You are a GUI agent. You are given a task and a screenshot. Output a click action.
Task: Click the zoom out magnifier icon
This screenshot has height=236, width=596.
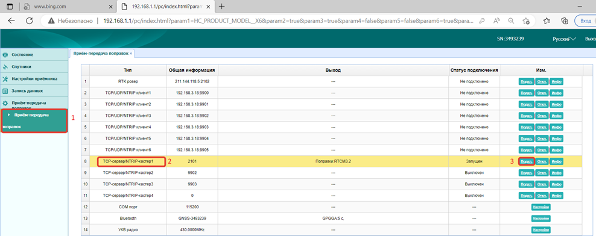511,21
